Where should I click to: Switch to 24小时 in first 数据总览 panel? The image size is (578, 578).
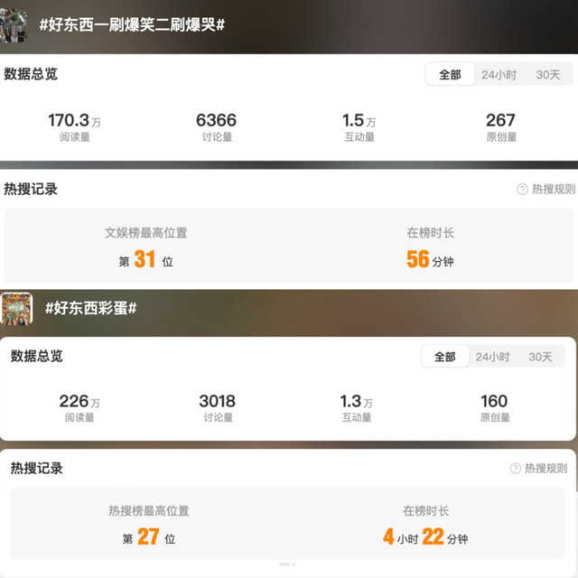(x=499, y=75)
